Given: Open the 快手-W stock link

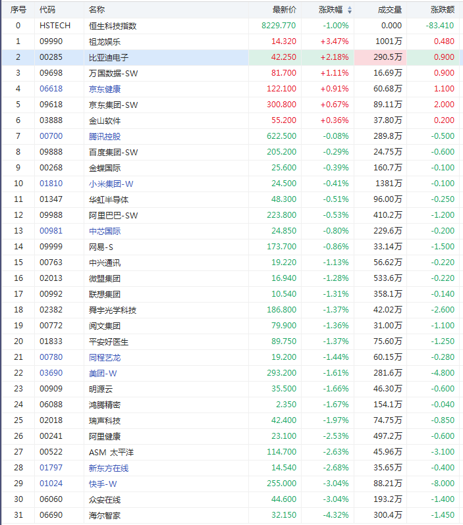Looking at the screenshot, I should point(103,484).
